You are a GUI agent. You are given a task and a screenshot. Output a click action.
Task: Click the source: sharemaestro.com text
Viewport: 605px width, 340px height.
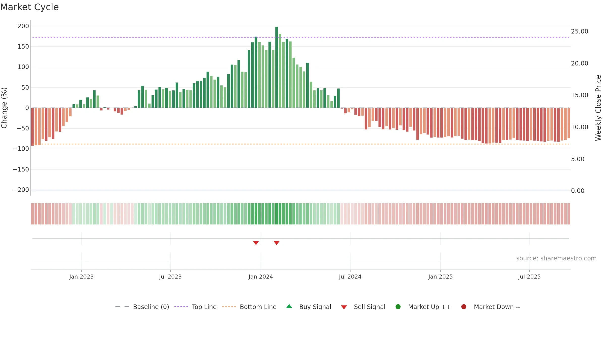[556, 258]
